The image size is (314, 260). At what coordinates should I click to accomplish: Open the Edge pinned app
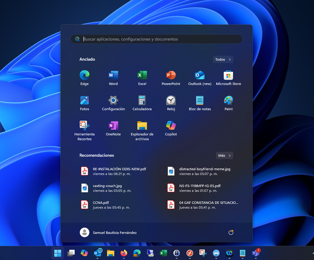[85, 78]
